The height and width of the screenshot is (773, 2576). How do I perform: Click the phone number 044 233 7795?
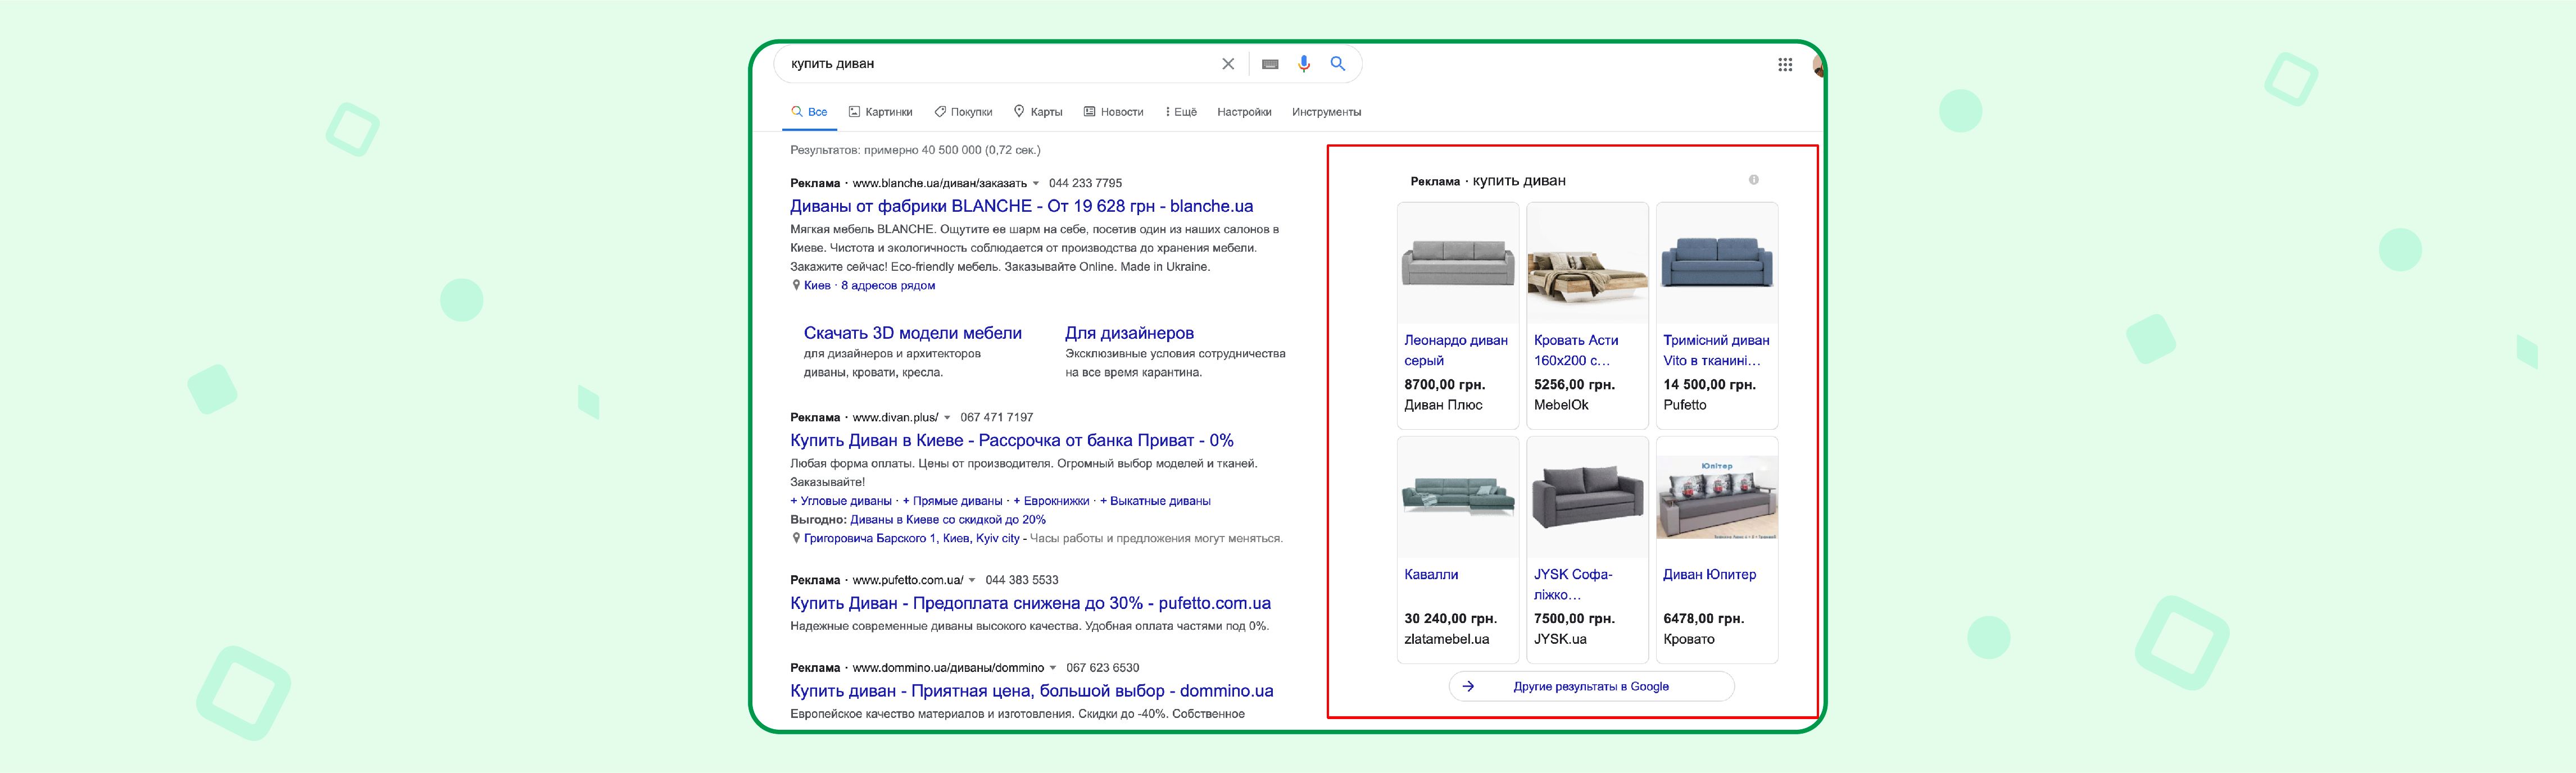coord(1085,184)
